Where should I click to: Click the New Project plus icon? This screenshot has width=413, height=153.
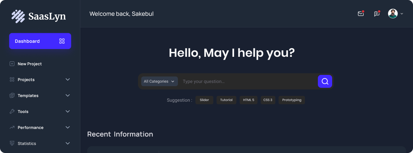12,64
